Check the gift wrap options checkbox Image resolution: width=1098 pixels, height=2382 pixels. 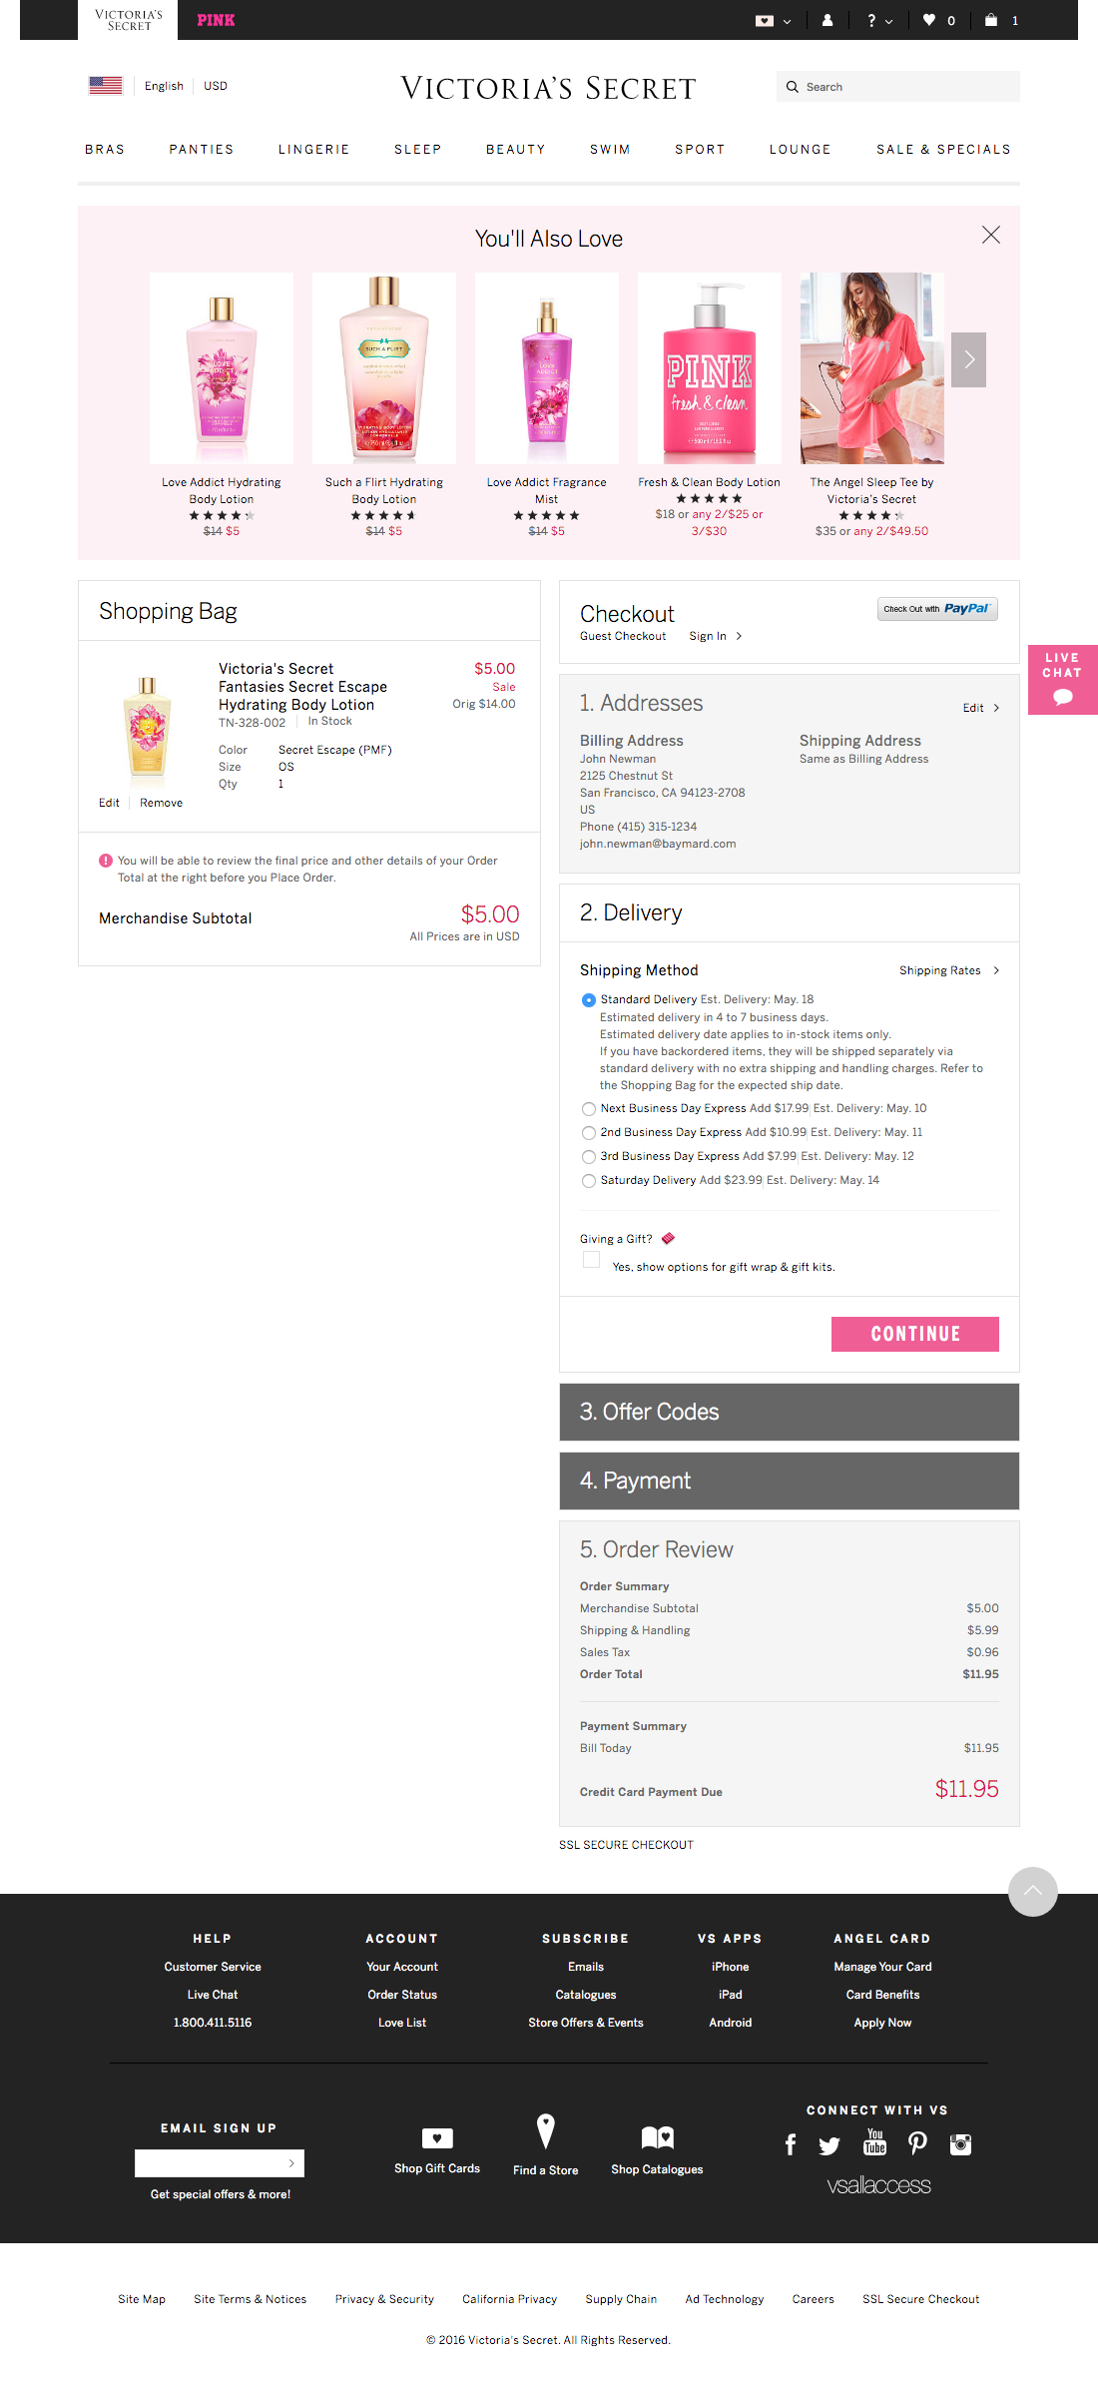[591, 1260]
